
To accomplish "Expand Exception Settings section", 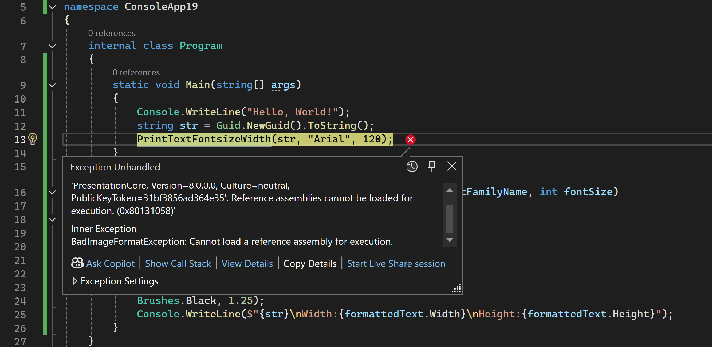I will tap(75, 281).
